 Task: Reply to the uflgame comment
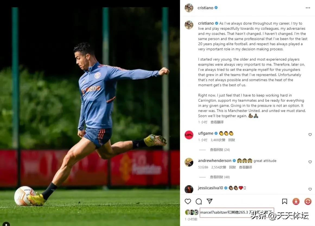(x=232, y=140)
